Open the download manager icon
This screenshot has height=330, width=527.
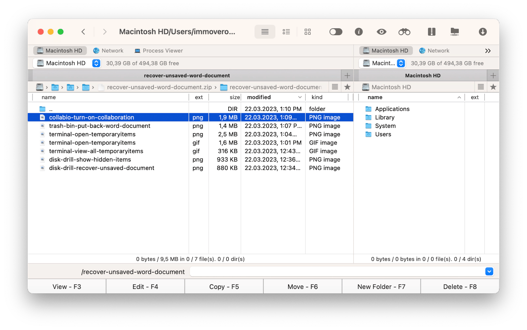coord(483,32)
